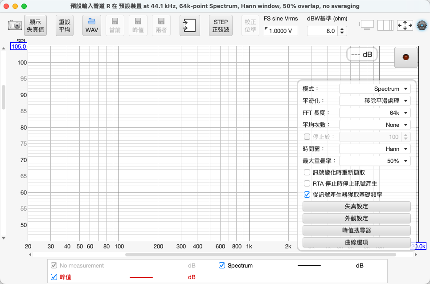Toggle the 停止於 checkbox
Viewport: 430px width, 284px height.
307,137
